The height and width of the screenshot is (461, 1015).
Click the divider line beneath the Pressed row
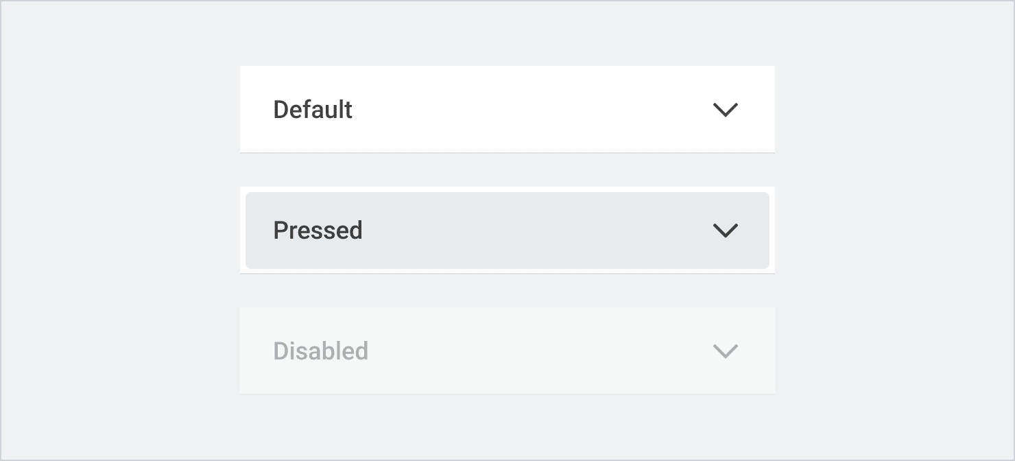coord(508,273)
